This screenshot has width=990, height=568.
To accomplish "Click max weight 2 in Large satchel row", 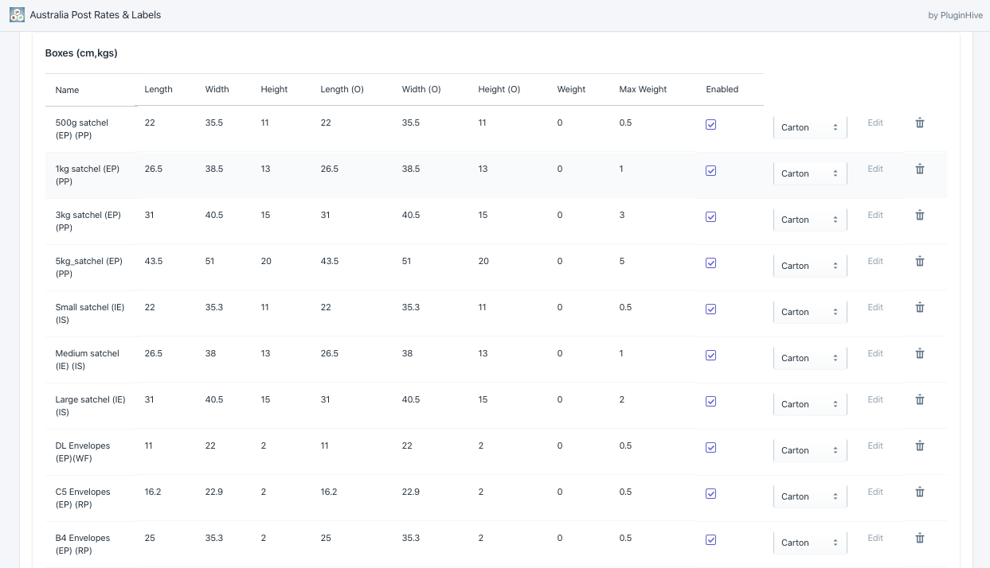I will tap(622, 399).
